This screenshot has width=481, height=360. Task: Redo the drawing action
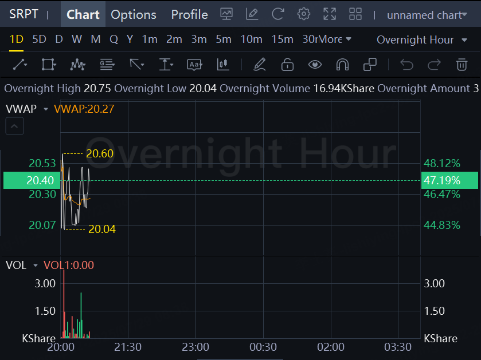(434, 65)
